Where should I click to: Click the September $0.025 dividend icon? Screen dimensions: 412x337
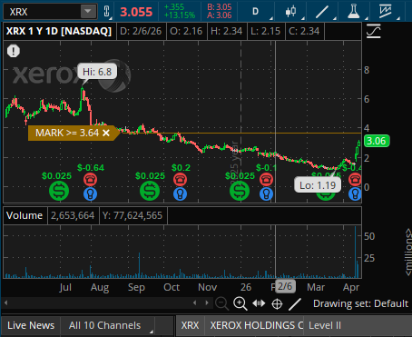[150, 191]
